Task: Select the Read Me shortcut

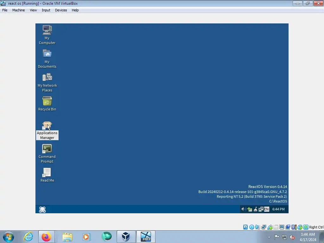Action: 47,175
